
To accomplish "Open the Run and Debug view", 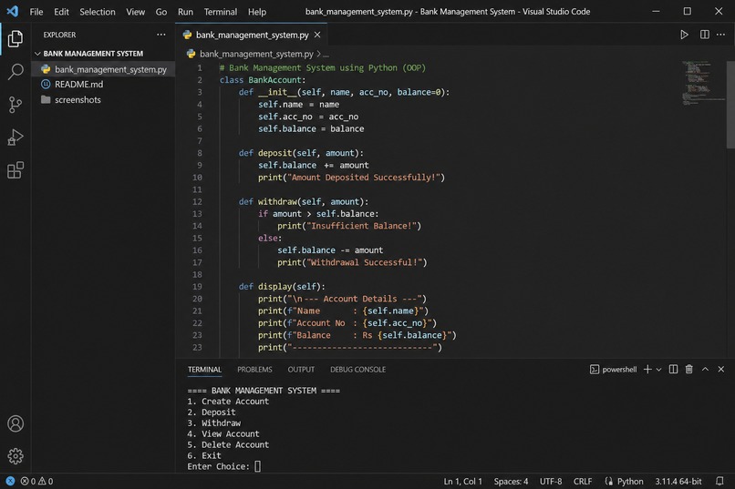I will click(15, 138).
